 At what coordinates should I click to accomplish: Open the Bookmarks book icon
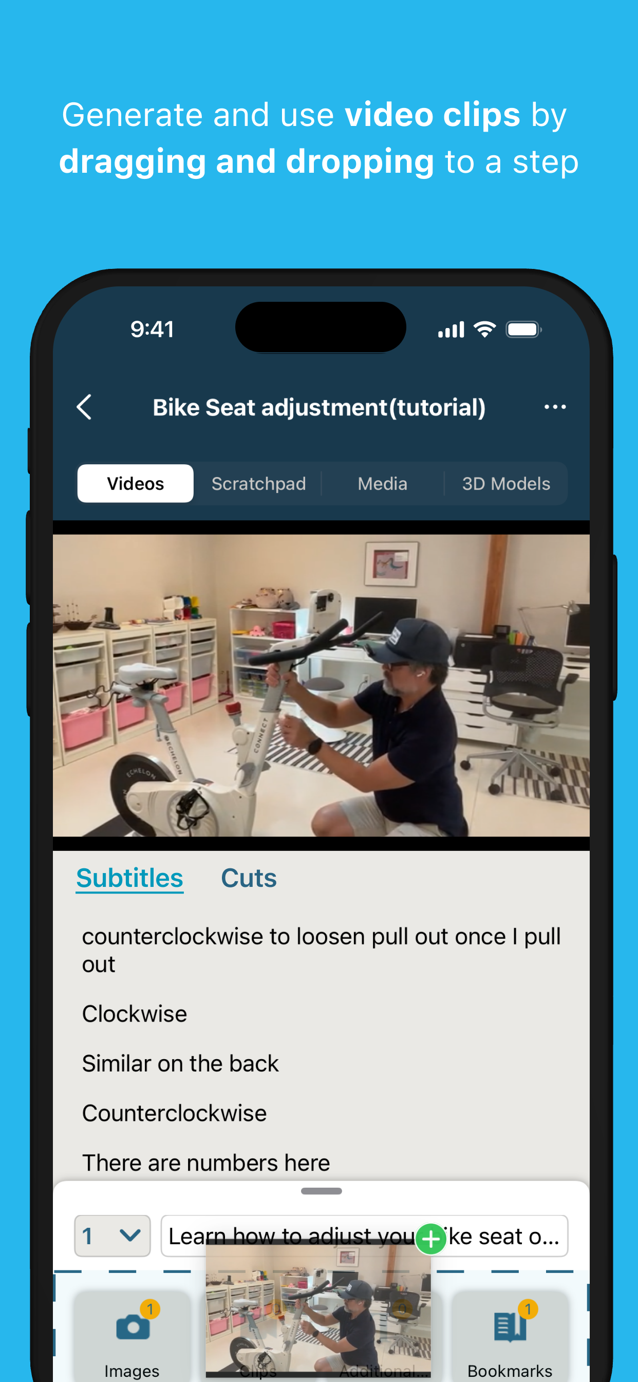point(510,1325)
